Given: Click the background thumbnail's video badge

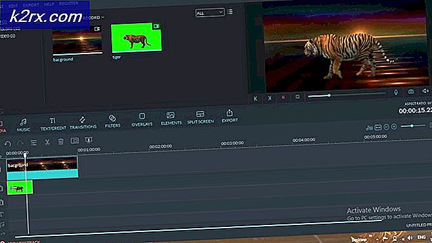Looking at the screenshot, I should click(97, 29).
